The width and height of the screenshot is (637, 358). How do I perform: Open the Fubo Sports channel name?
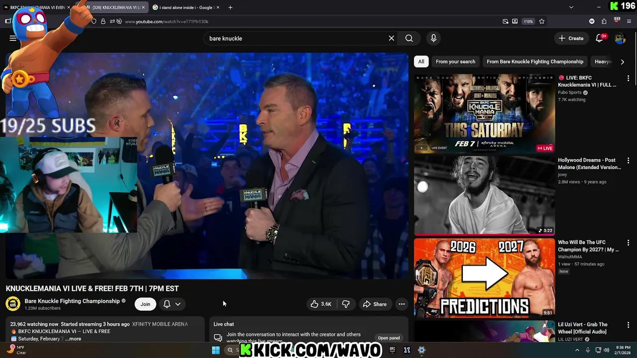pyautogui.click(x=570, y=92)
